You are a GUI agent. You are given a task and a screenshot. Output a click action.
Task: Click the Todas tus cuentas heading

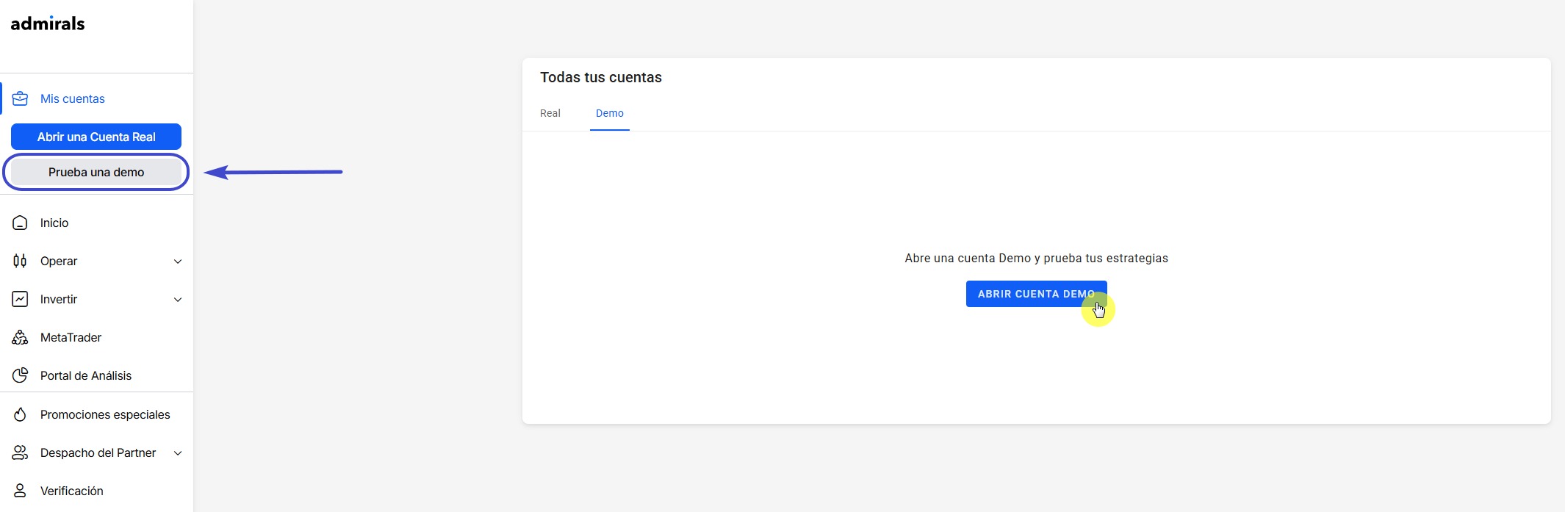(601, 77)
